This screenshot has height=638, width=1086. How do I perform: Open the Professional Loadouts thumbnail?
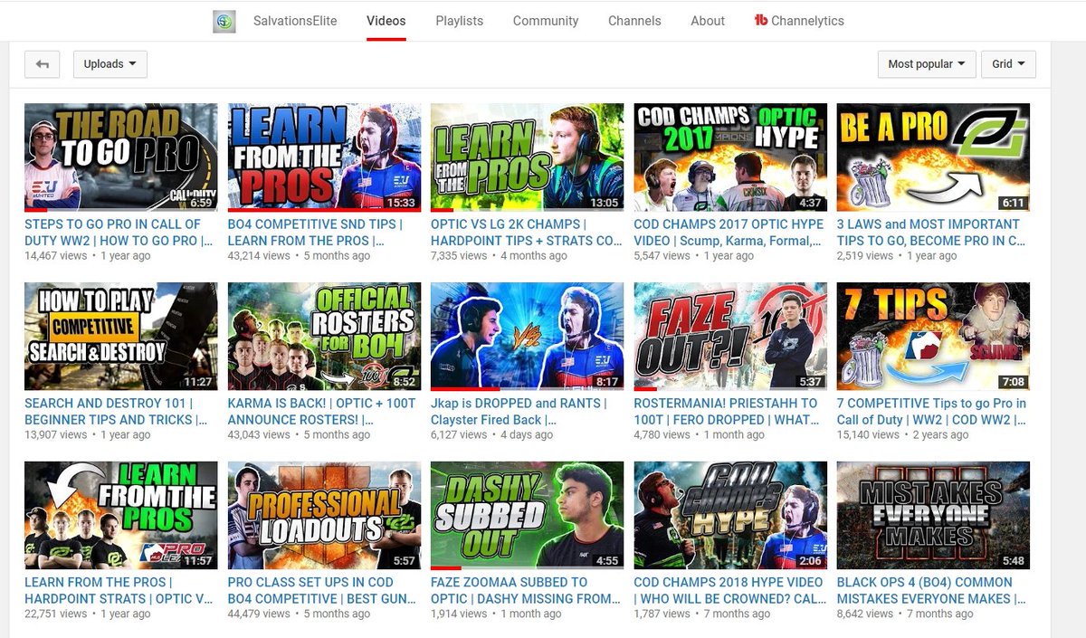[x=324, y=516]
